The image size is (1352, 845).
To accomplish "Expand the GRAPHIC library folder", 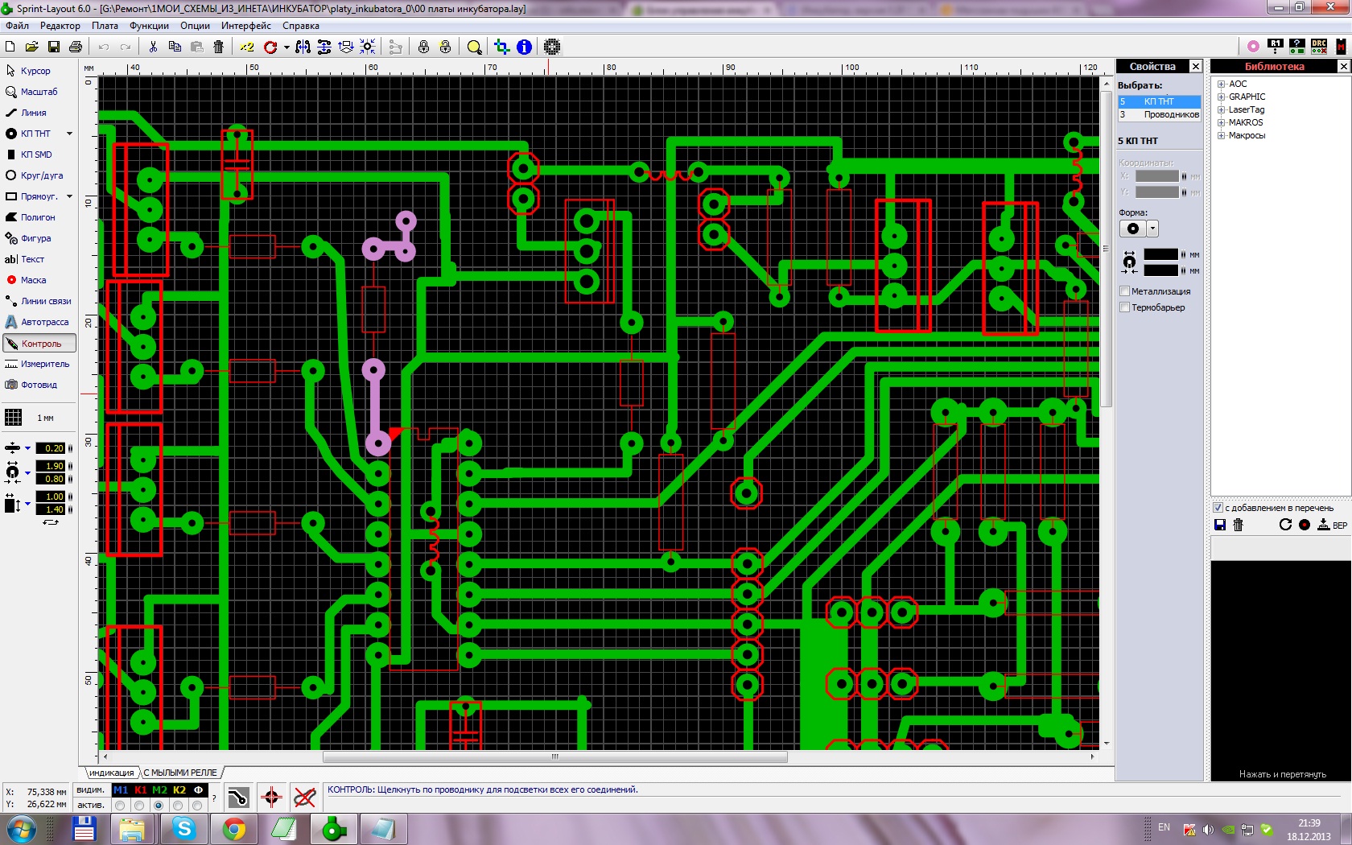I will tap(1221, 97).
